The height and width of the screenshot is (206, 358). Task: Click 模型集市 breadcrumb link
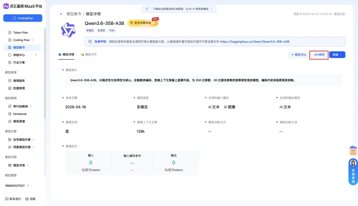pyautogui.click(x=74, y=14)
